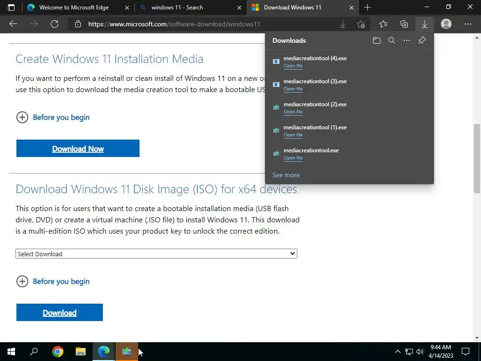Search downloads in the Downloads panel

pos(392,40)
